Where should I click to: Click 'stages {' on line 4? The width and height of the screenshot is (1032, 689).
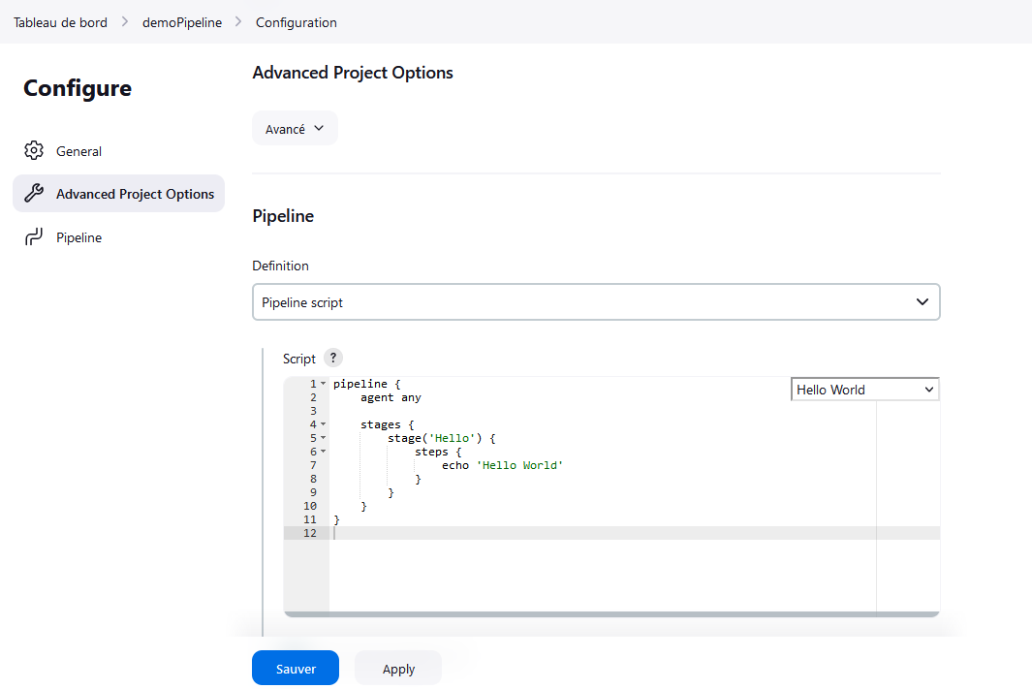[387, 424]
